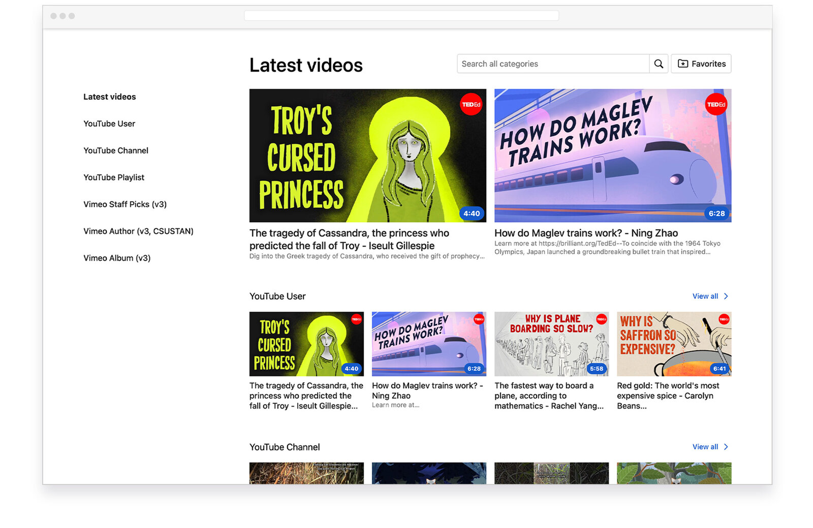Viewport: 813px width, 528px height.
Task: Click chevron arrow beside YouTube Channel View all
Action: pos(726,447)
